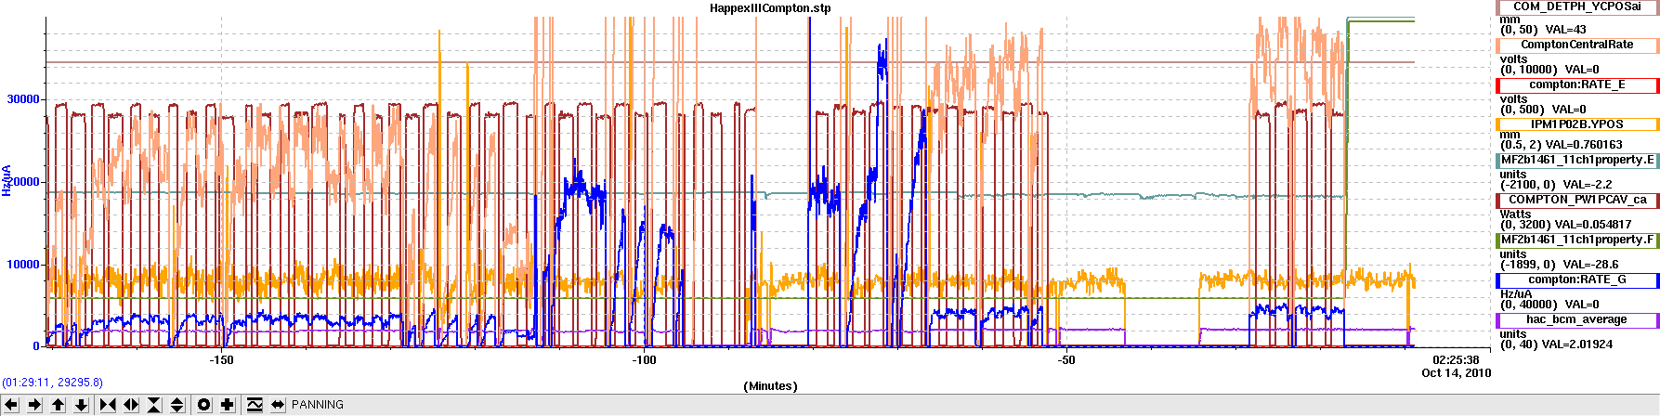Pan the graph right with the right arrow

[34, 405]
